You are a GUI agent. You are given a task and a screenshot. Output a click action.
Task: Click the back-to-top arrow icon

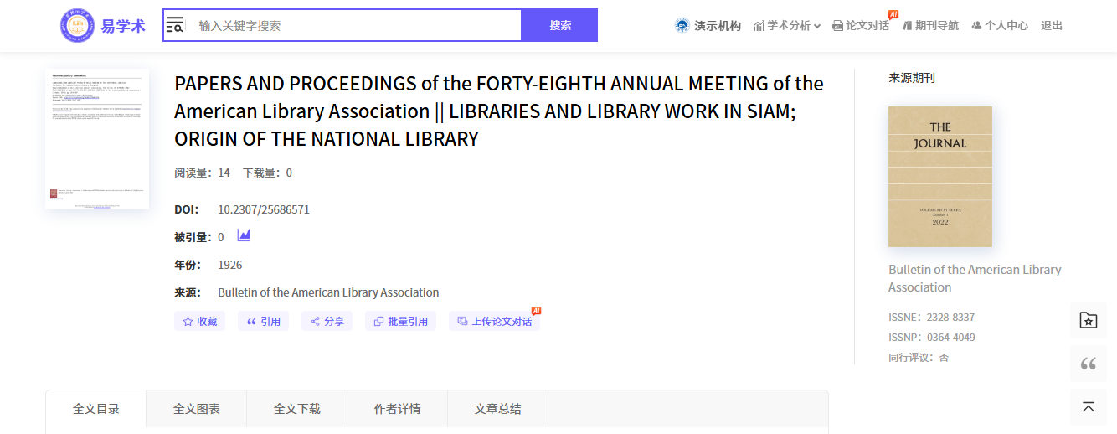[x=1088, y=407]
